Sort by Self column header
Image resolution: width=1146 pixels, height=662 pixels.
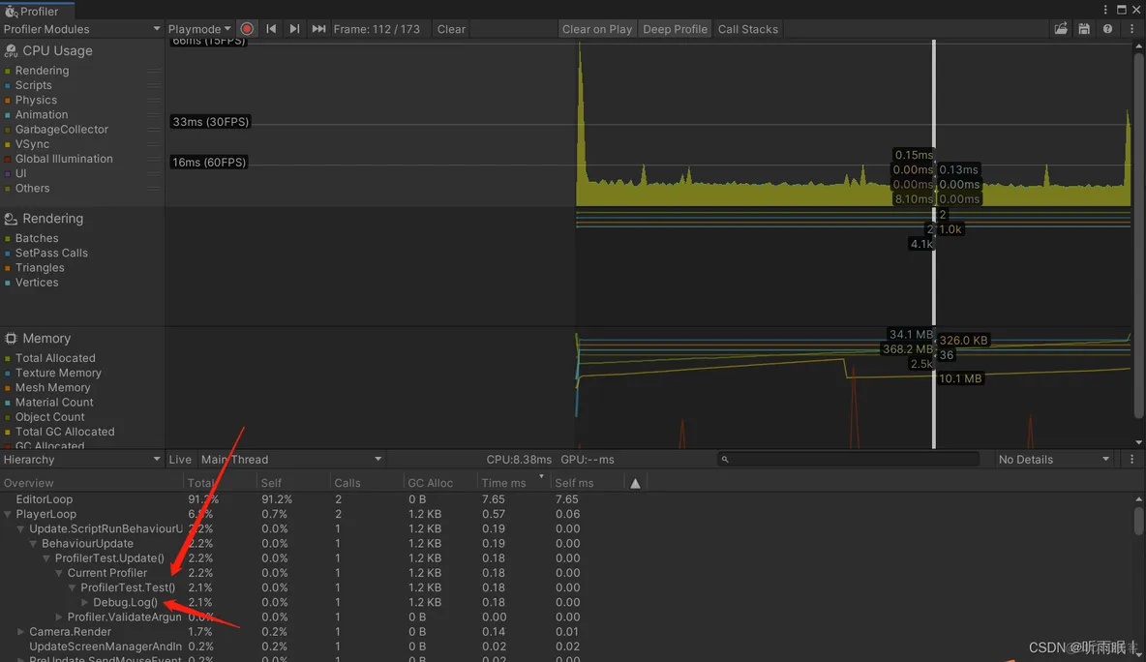pyautogui.click(x=292, y=483)
